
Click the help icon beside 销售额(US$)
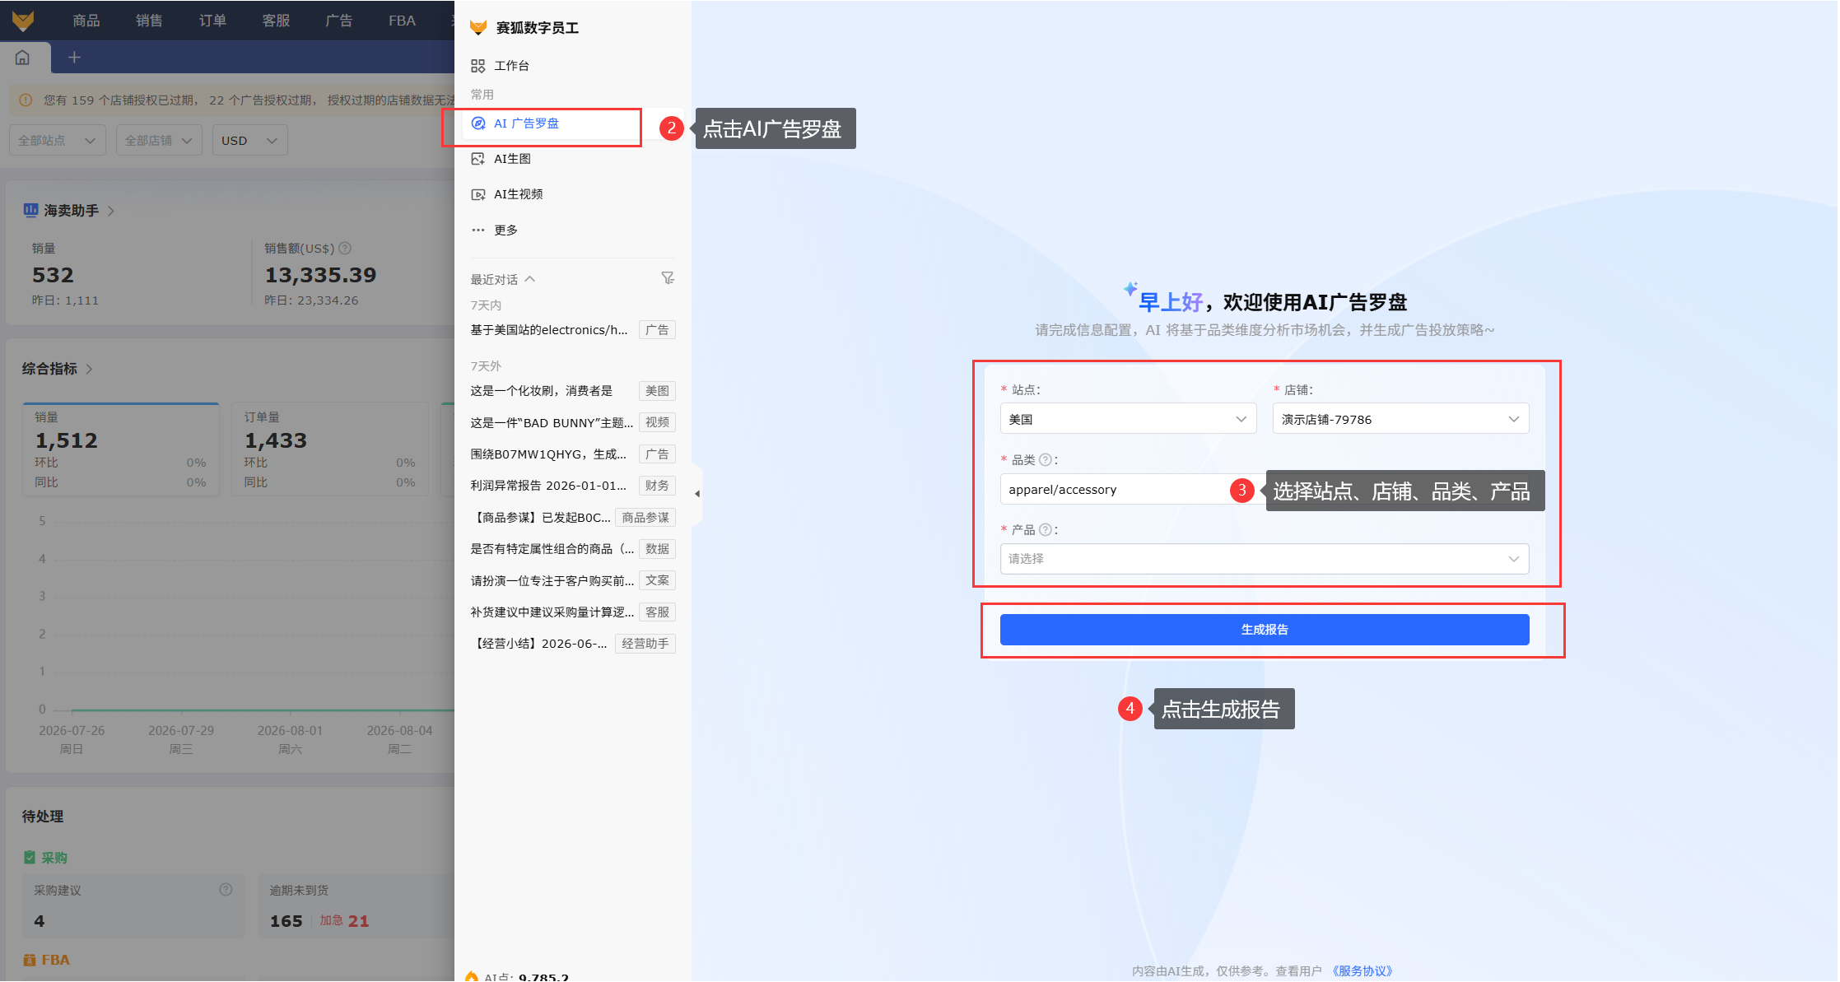pyautogui.click(x=345, y=248)
